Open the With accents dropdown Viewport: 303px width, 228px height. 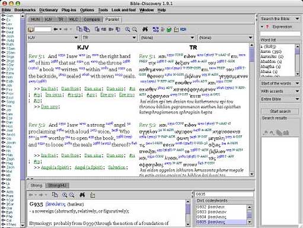[x=280, y=91]
